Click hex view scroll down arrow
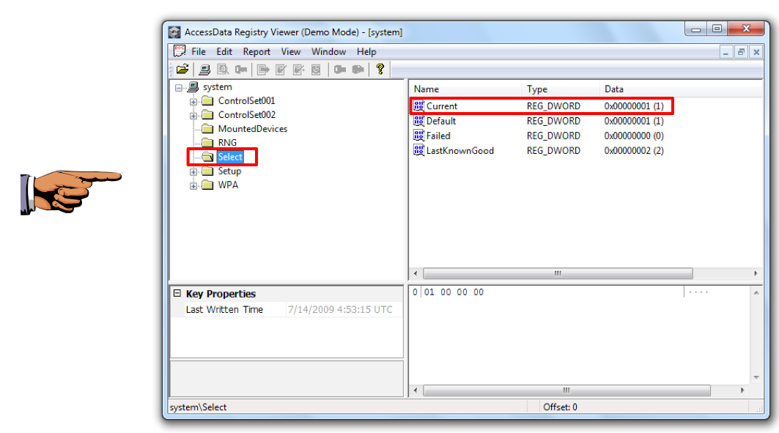The width and height of the screenshot is (779, 433). pos(756,377)
